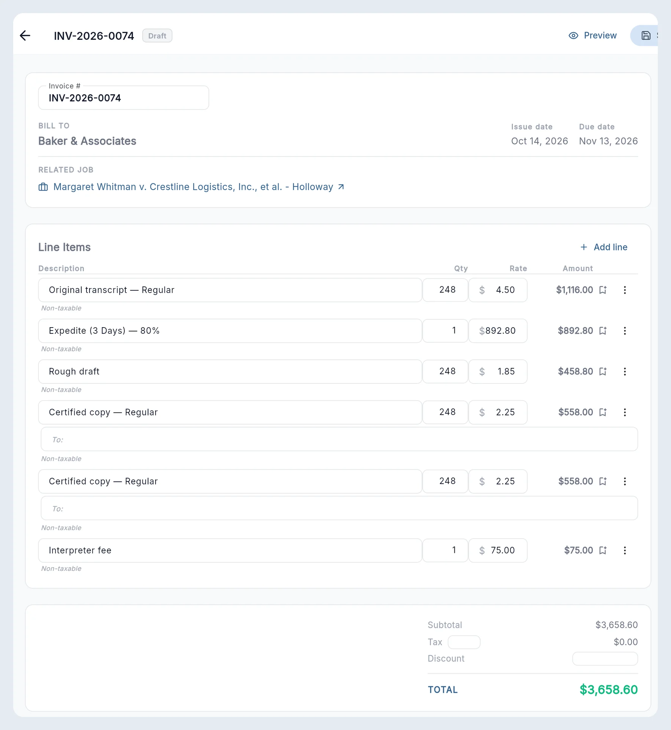Click Baker & Associates bill-to name

[x=87, y=141]
